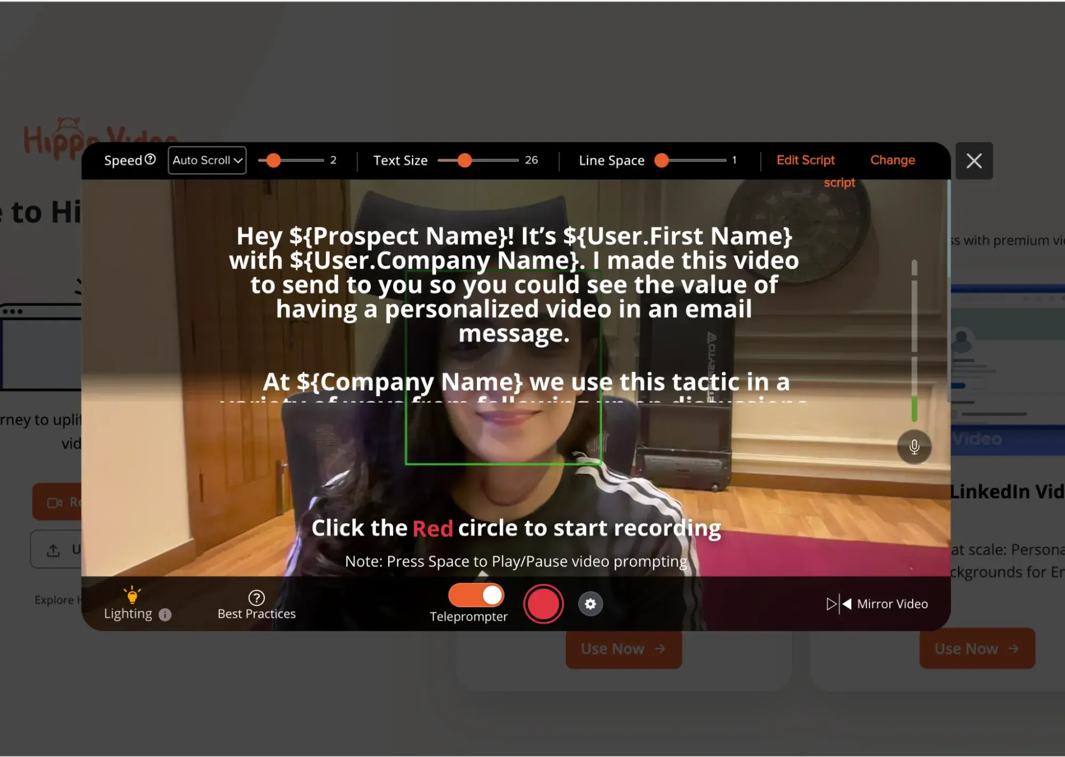Screen dimensions: 1065x757
Task: Click the close X button on modal
Action: point(974,160)
